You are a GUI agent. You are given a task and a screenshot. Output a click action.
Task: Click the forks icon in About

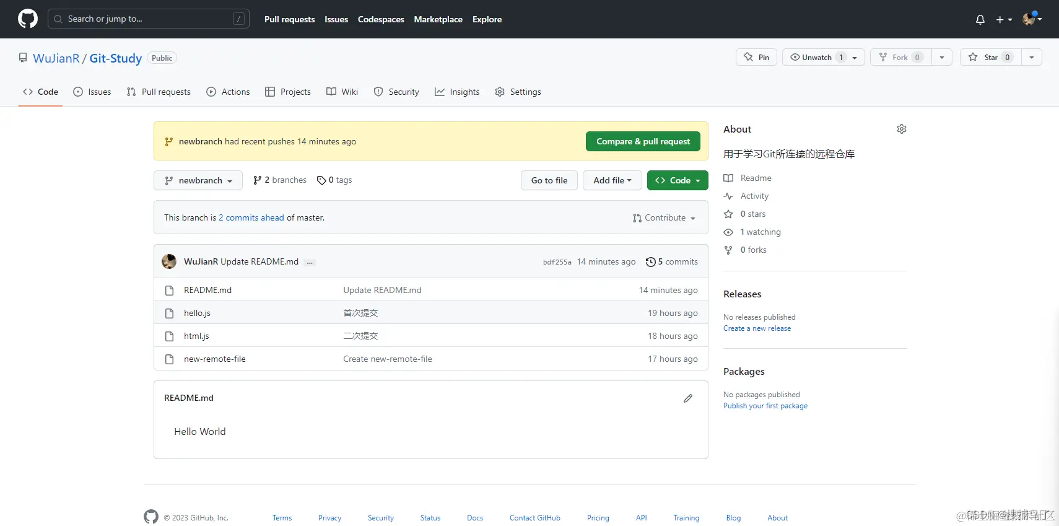728,250
